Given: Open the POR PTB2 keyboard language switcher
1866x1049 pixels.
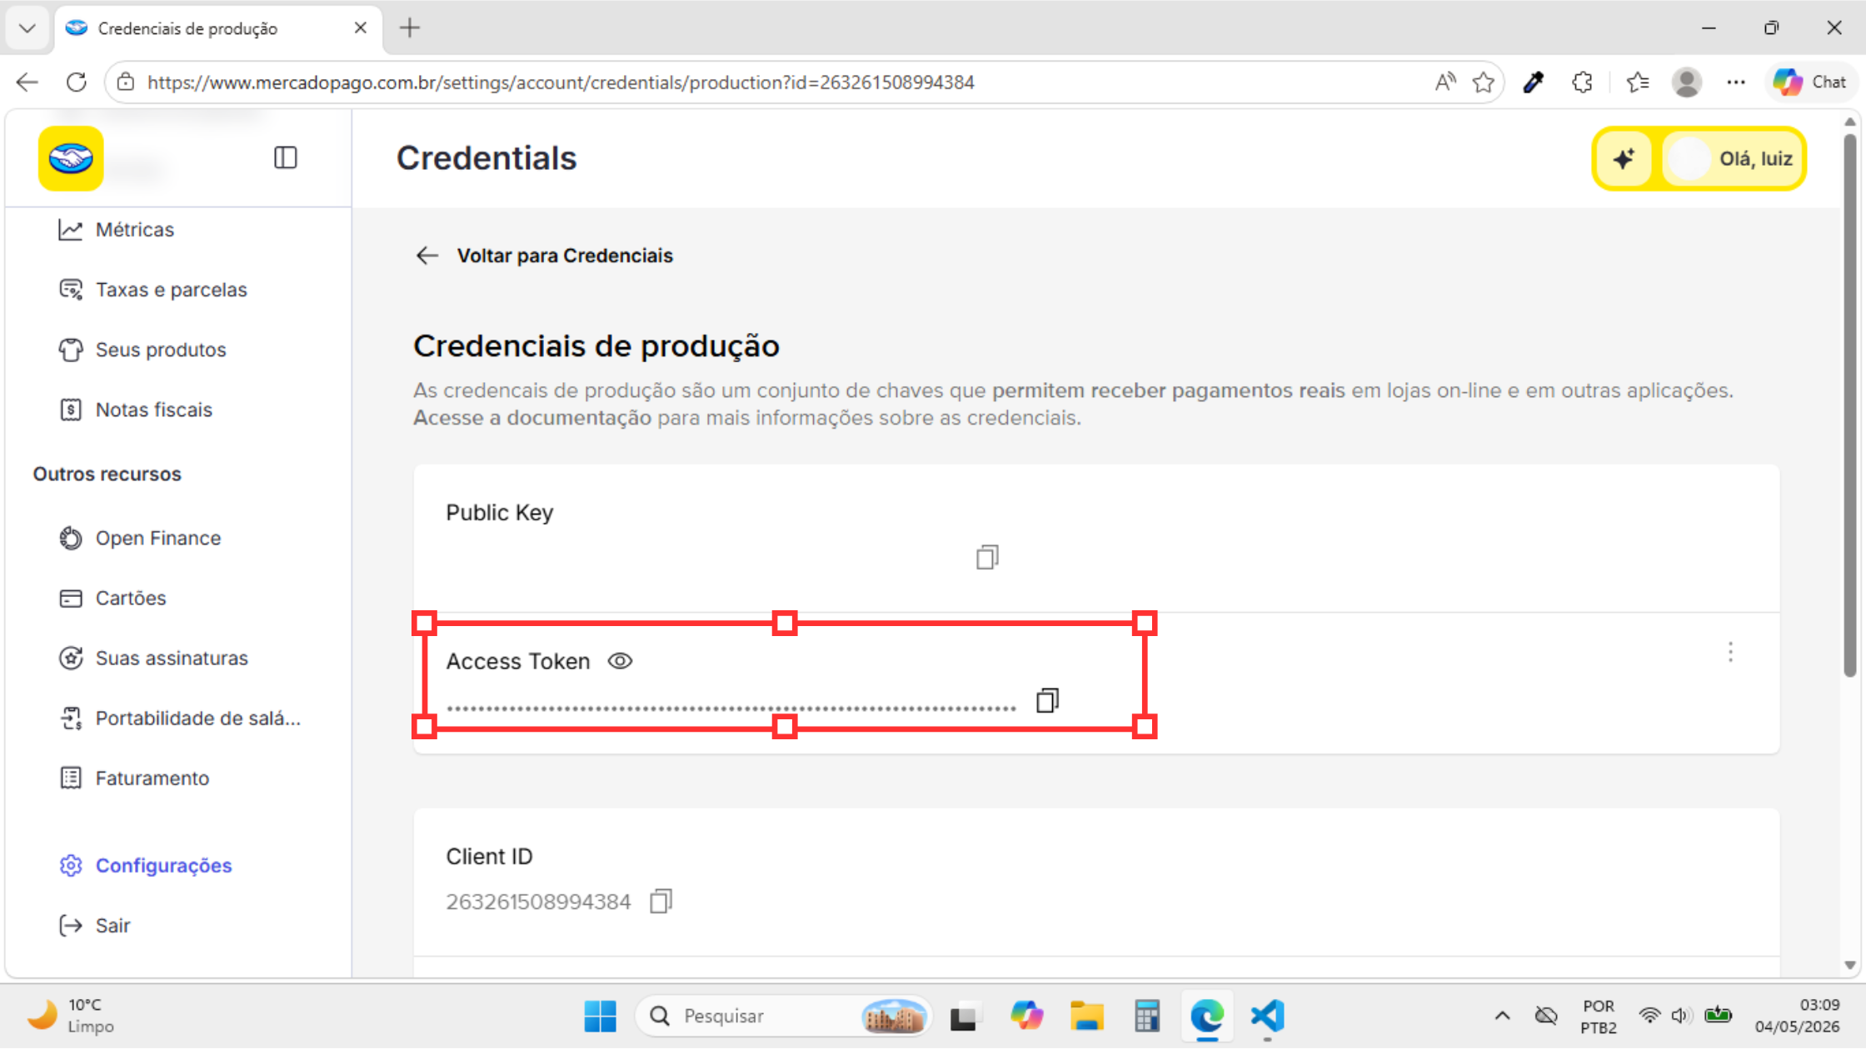Looking at the screenshot, I should click(1599, 1016).
